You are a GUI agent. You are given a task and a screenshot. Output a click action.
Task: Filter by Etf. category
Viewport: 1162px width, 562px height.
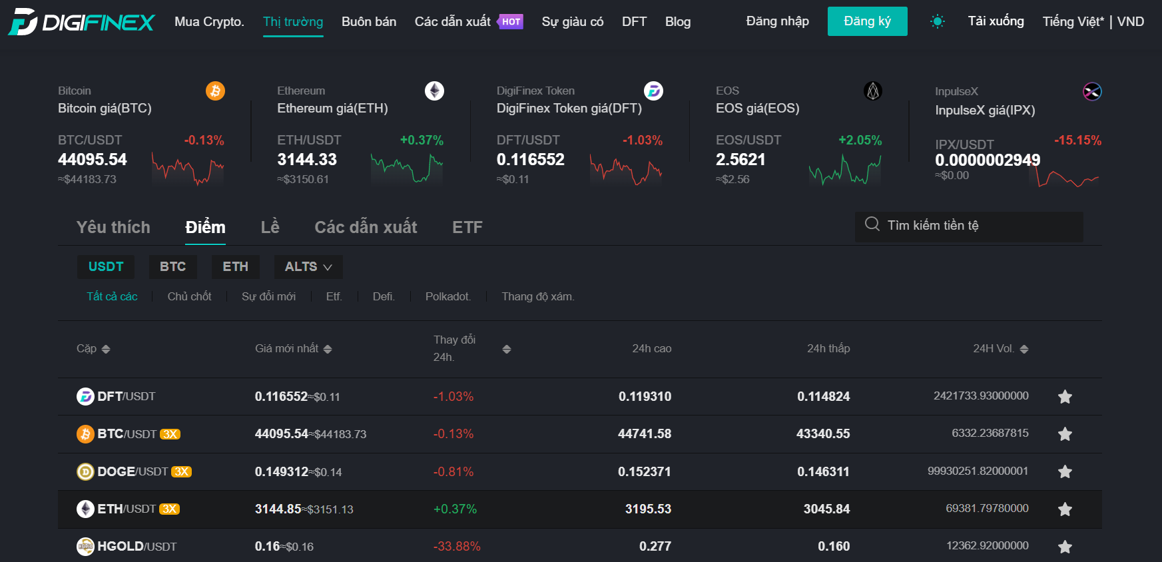tap(334, 296)
